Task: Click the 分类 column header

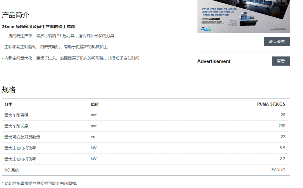Action: point(8,104)
